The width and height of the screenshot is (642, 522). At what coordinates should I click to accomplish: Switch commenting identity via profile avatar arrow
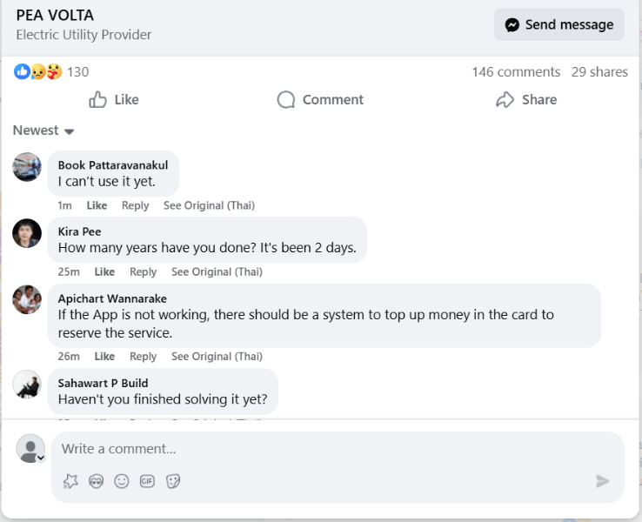(x=40, y=458)
